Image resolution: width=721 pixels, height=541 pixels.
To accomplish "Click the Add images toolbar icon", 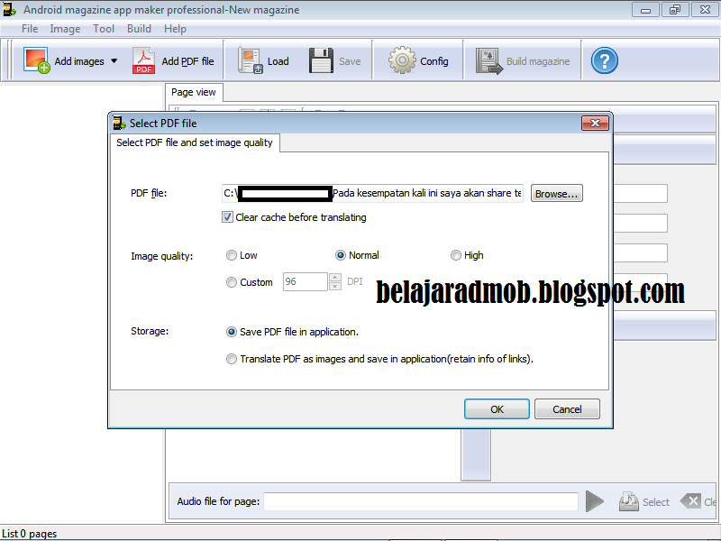I will (36, 60).
